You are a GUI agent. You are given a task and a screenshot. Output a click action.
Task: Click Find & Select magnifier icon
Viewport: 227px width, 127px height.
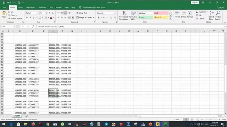coord(218,13)
